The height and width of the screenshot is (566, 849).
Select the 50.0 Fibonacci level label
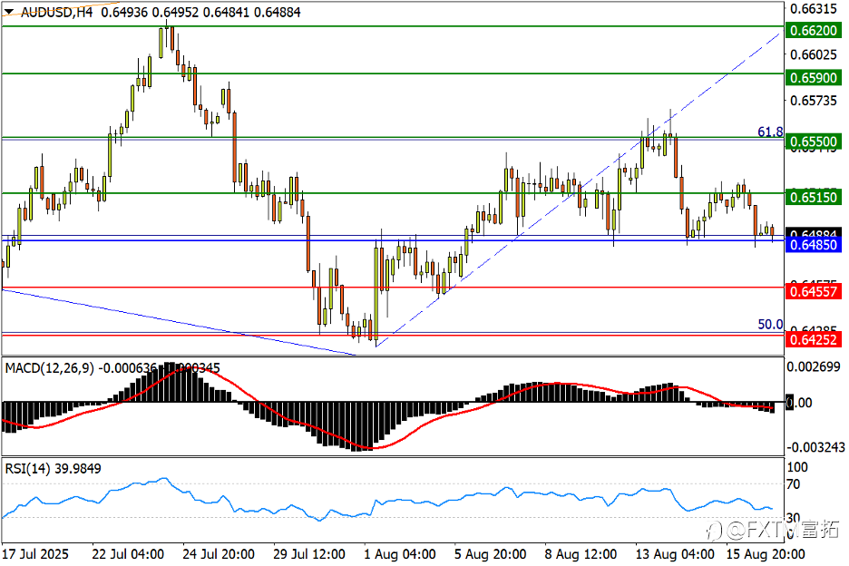pyautogui.click(x=770, y=324)
